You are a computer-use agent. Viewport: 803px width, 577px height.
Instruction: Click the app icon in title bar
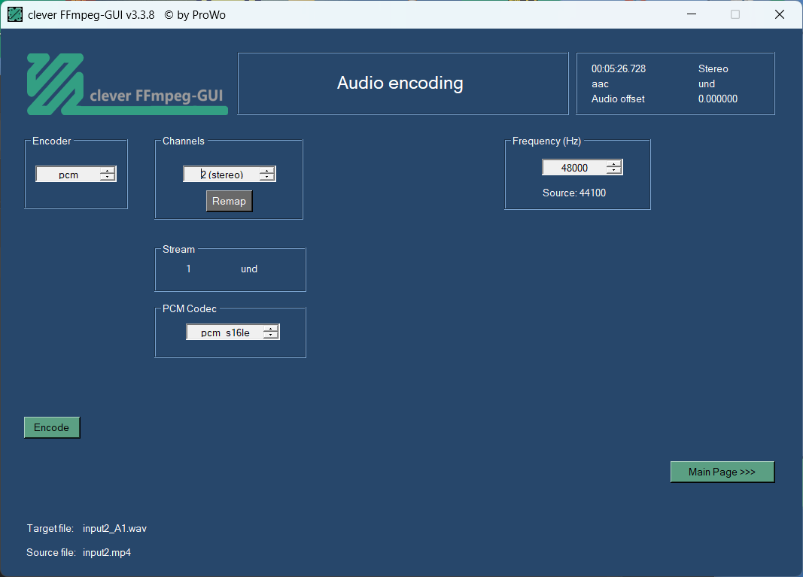tap(15, 14)
